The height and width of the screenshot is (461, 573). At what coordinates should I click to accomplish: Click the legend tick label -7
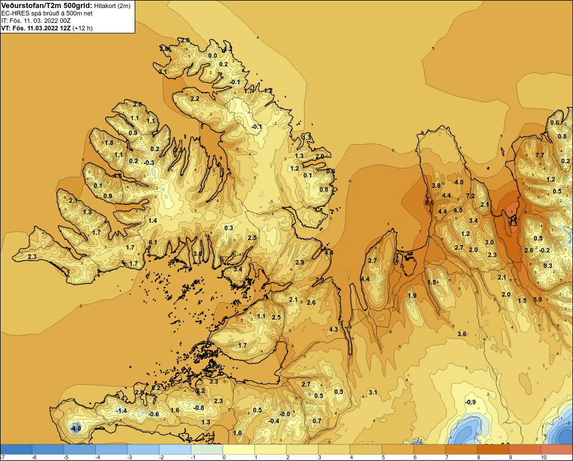[3, 458]
